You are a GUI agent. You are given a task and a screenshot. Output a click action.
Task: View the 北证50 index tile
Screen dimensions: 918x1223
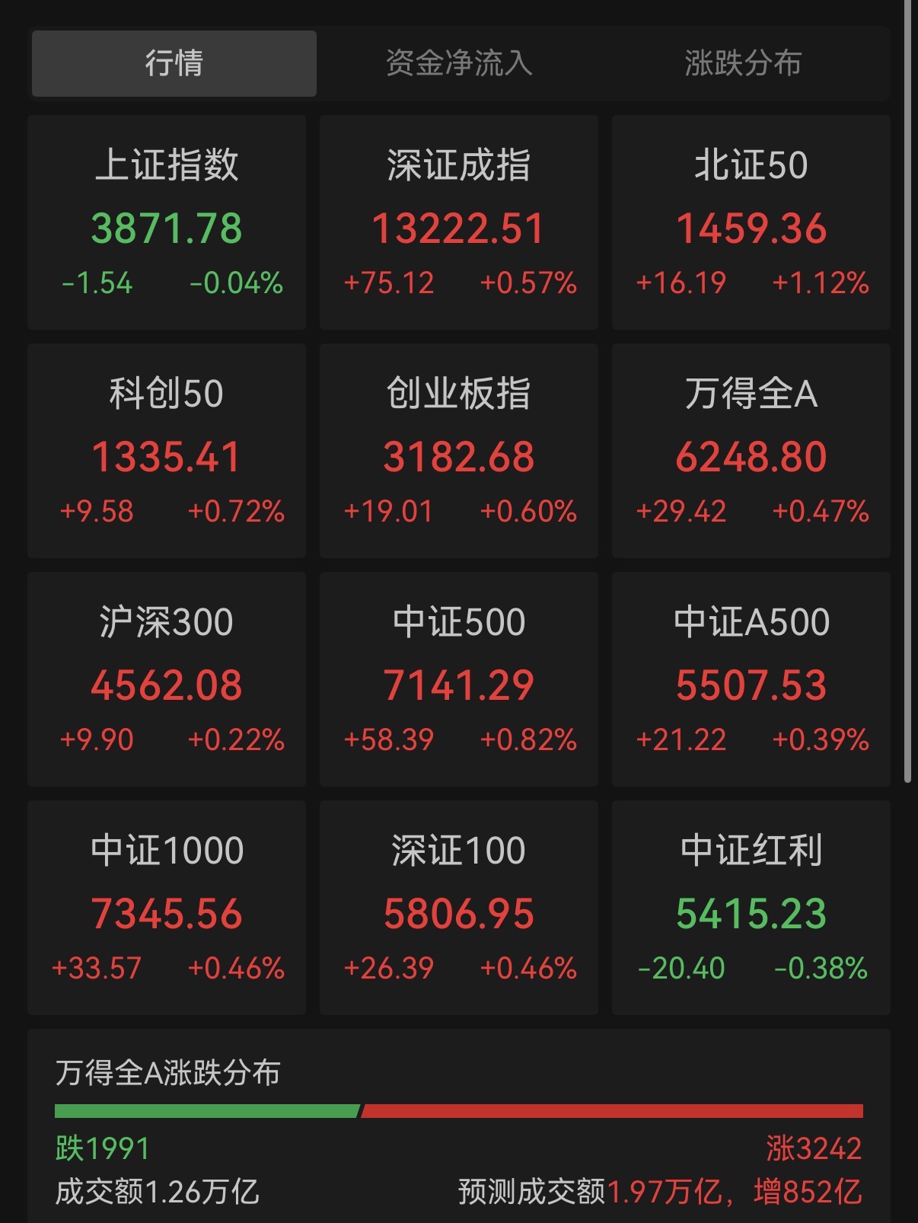coord(751,222)
